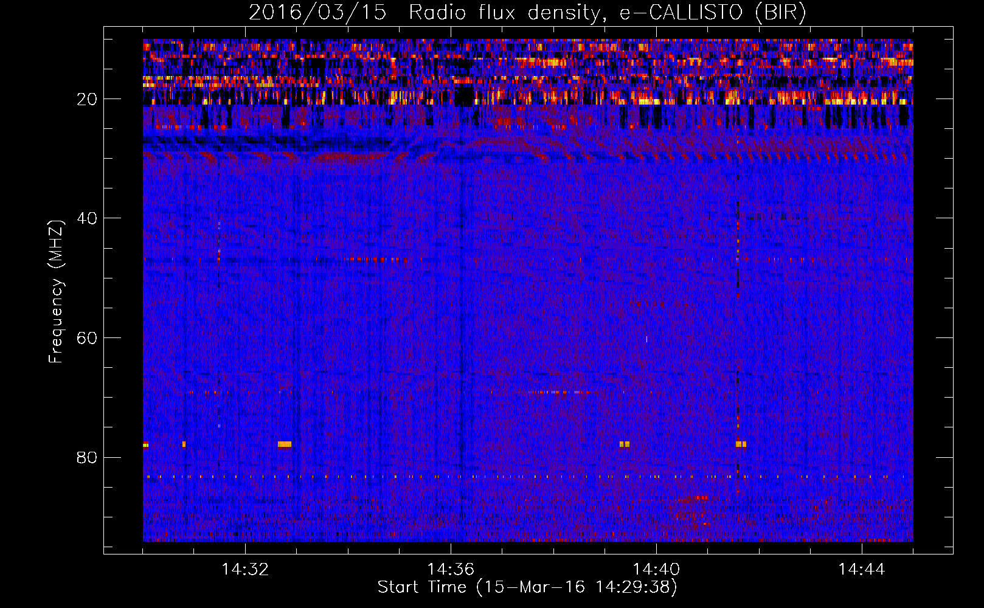Click the 'Frequency (MHZ)' axis label
The width and height of the screenshot is (984, 608).
tap(56, 292)
